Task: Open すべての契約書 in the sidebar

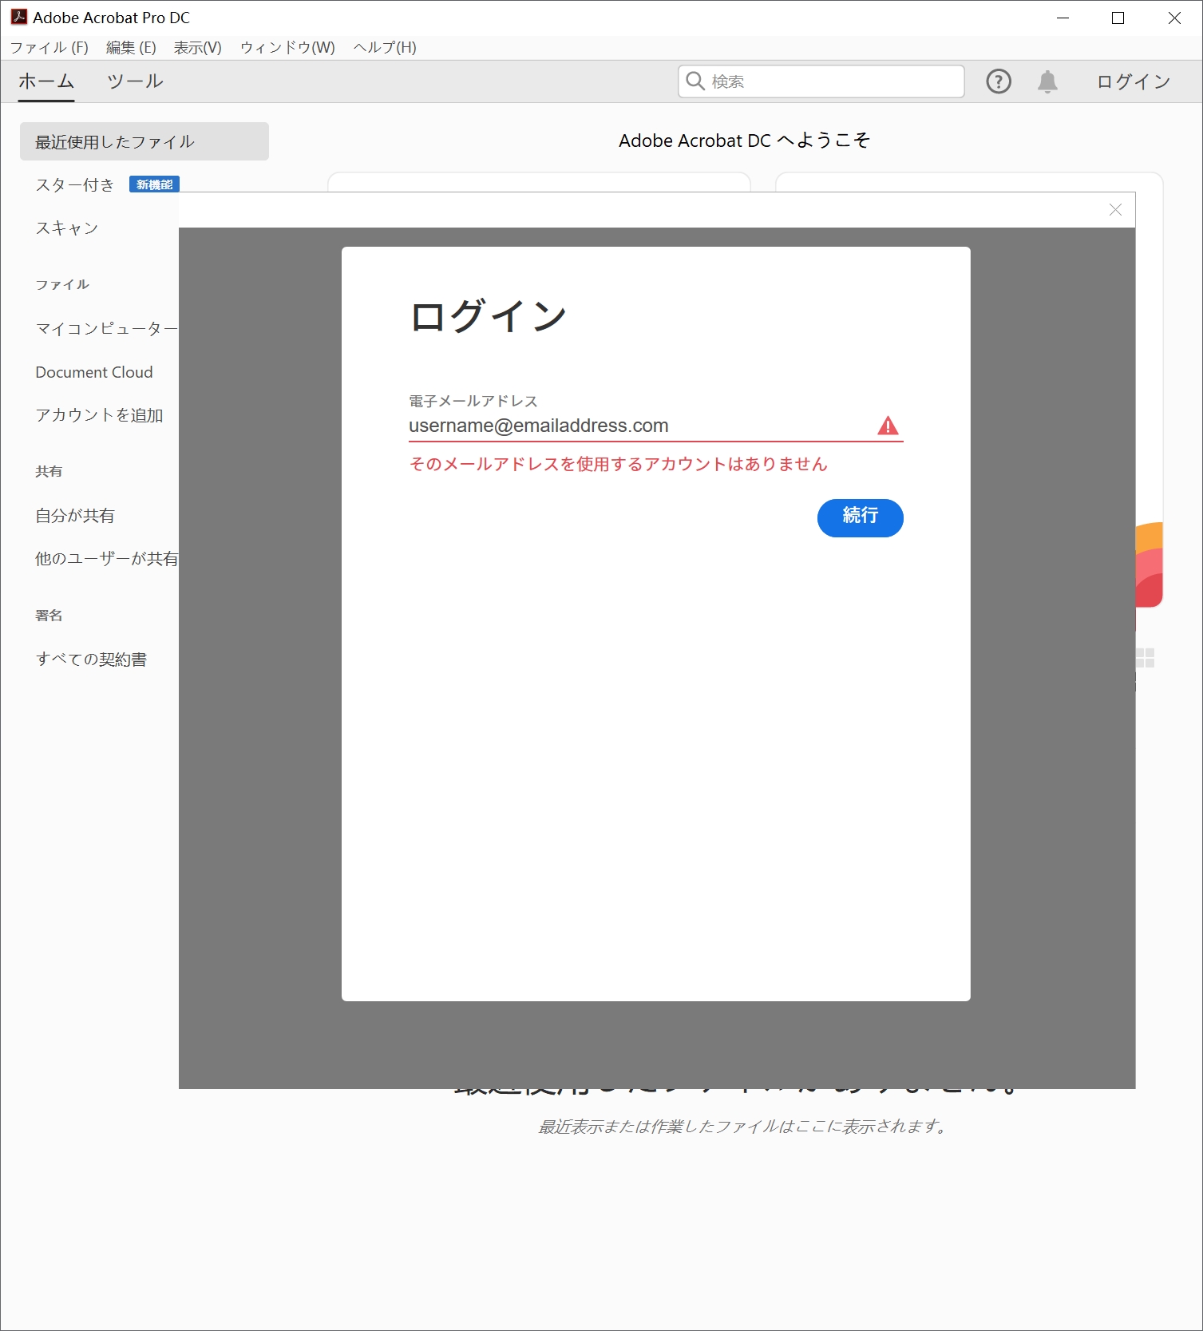Action: [x=91, y=660]
